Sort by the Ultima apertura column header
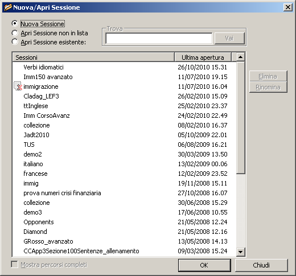 [203, 57]
